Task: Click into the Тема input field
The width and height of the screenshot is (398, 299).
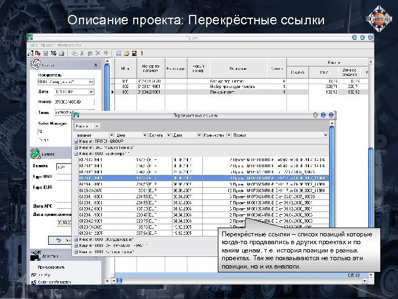Action: [63, 112]
